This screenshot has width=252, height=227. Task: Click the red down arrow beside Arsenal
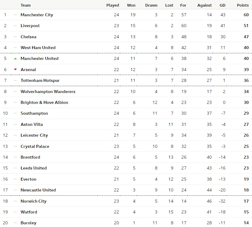(15, 70)
